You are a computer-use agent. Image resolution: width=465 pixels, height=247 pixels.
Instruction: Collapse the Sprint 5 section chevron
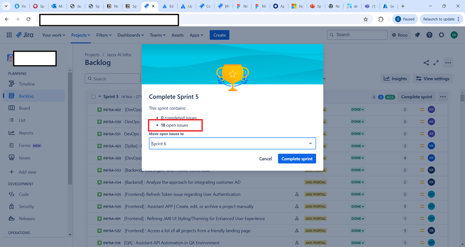coord(100,97)
